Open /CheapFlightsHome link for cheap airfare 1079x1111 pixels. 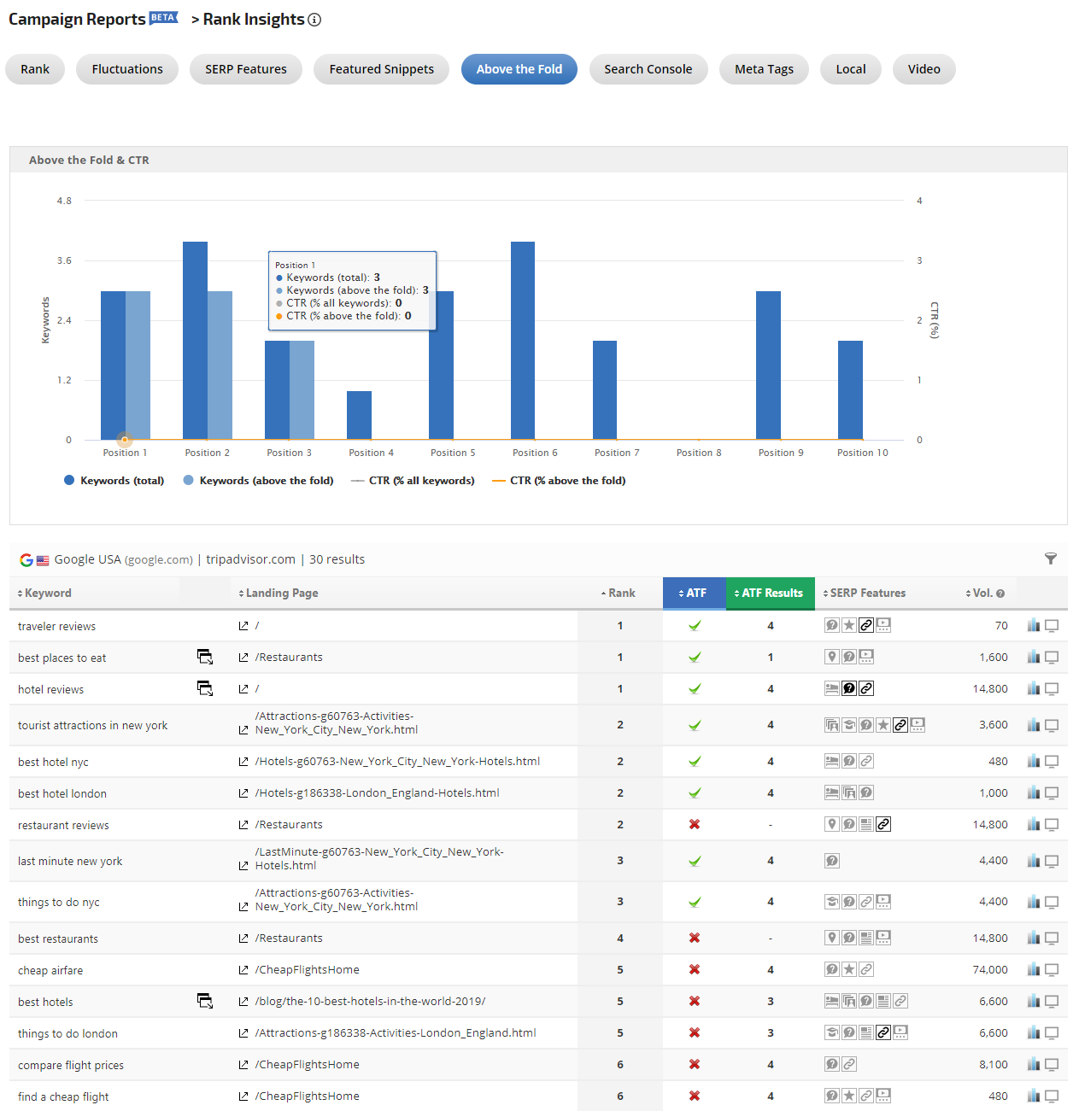[x=307, y=970]
